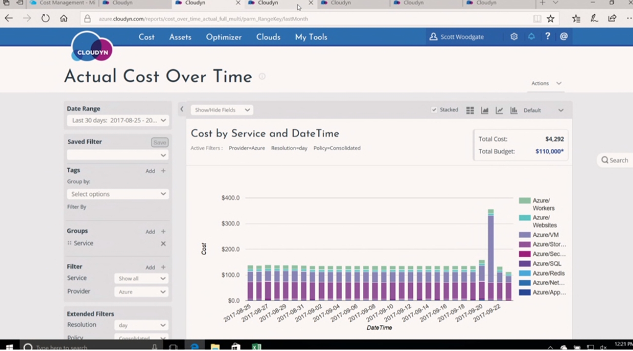Expand the Actions dropdown
The height and width of the screenshot is (351, 633).
[x=546, y=83]
